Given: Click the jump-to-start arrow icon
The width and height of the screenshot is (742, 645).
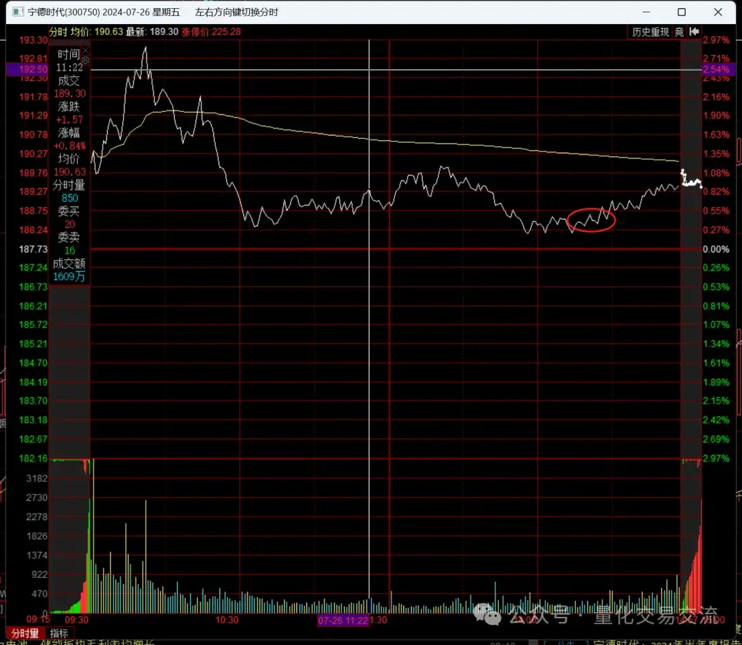Looking at the screenshot, I should (x=694, y=32).
